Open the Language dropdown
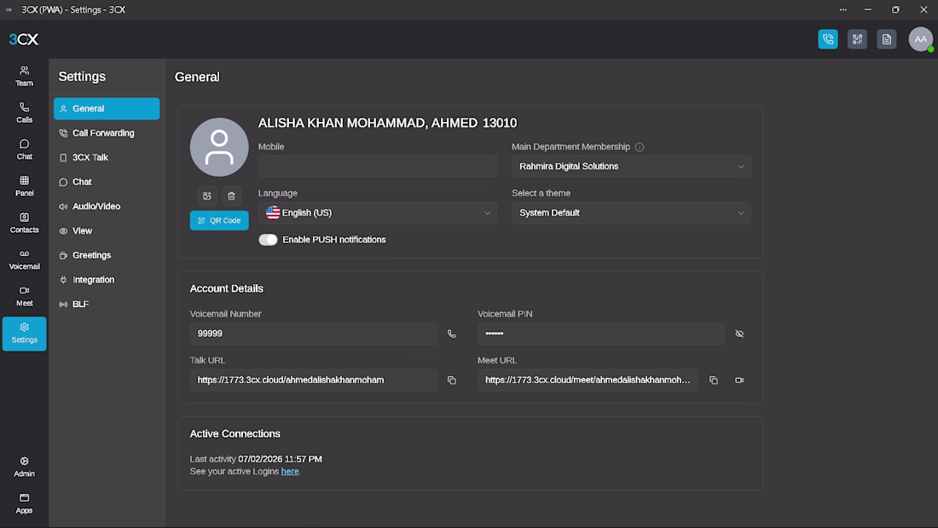The width and height of the screenshot is (938, 528). point(378,212)
